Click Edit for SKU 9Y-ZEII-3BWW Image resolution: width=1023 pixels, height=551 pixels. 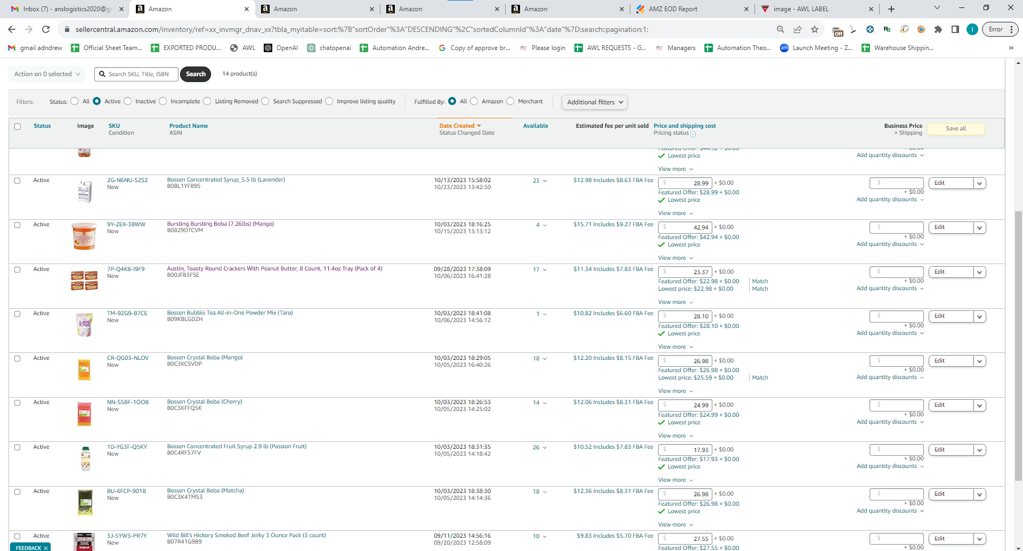pos(952,228)
